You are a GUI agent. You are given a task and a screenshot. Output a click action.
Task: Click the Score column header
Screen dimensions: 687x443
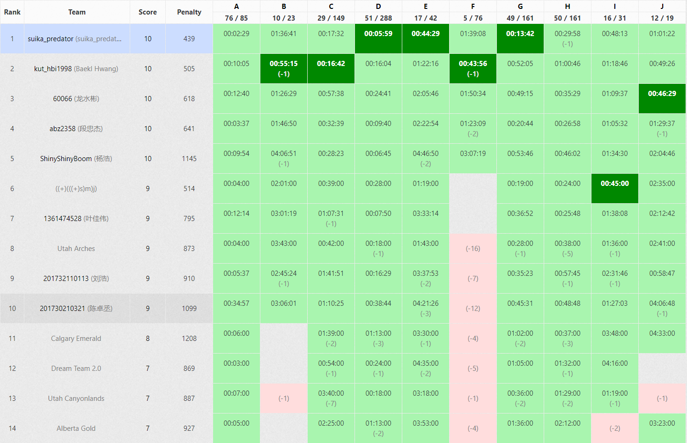[x=148, y=12]
